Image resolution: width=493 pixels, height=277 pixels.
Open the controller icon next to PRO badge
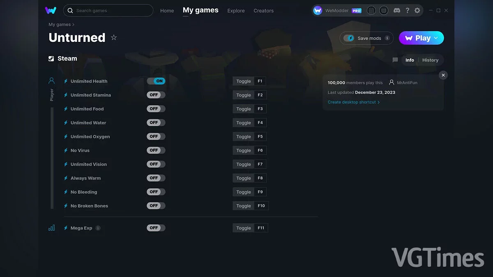point(371,10)
